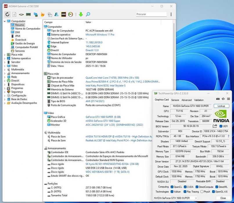Toggle the PhysX checkbox
Image resolution: width=234 pixels, height=203 pixels.
coord(202,191)
